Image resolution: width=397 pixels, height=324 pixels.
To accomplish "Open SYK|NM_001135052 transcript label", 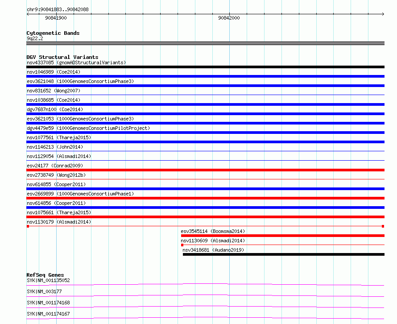I will tap(48, 280).
